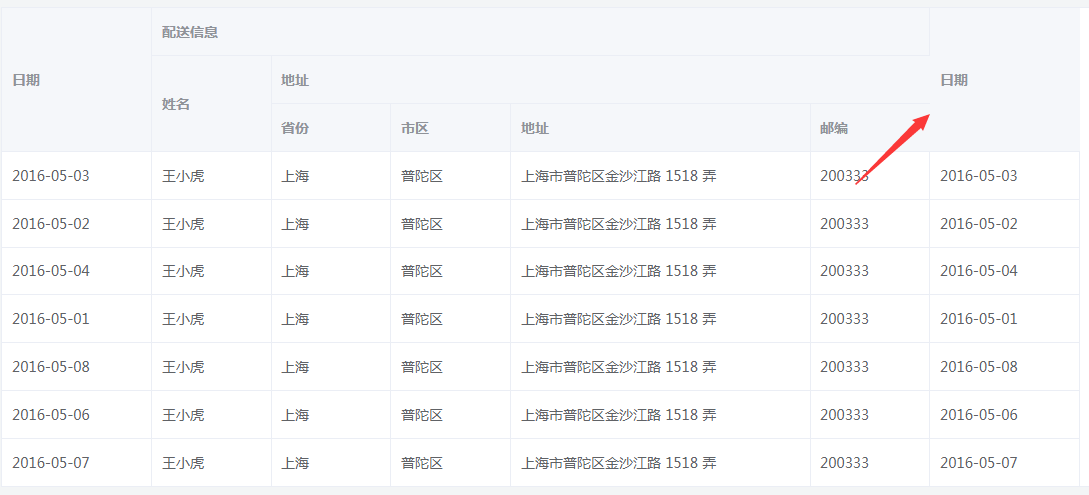Click the 金沙江路 address in 2016-05-03 row
This screenshot has height=495, width=1089.
click(x=619, y=176)
